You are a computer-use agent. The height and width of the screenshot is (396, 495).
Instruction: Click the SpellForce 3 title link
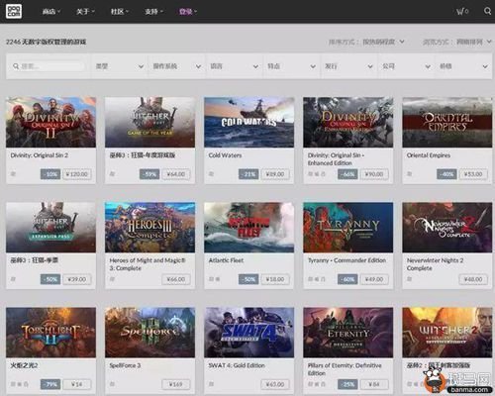tap(125, 365)
